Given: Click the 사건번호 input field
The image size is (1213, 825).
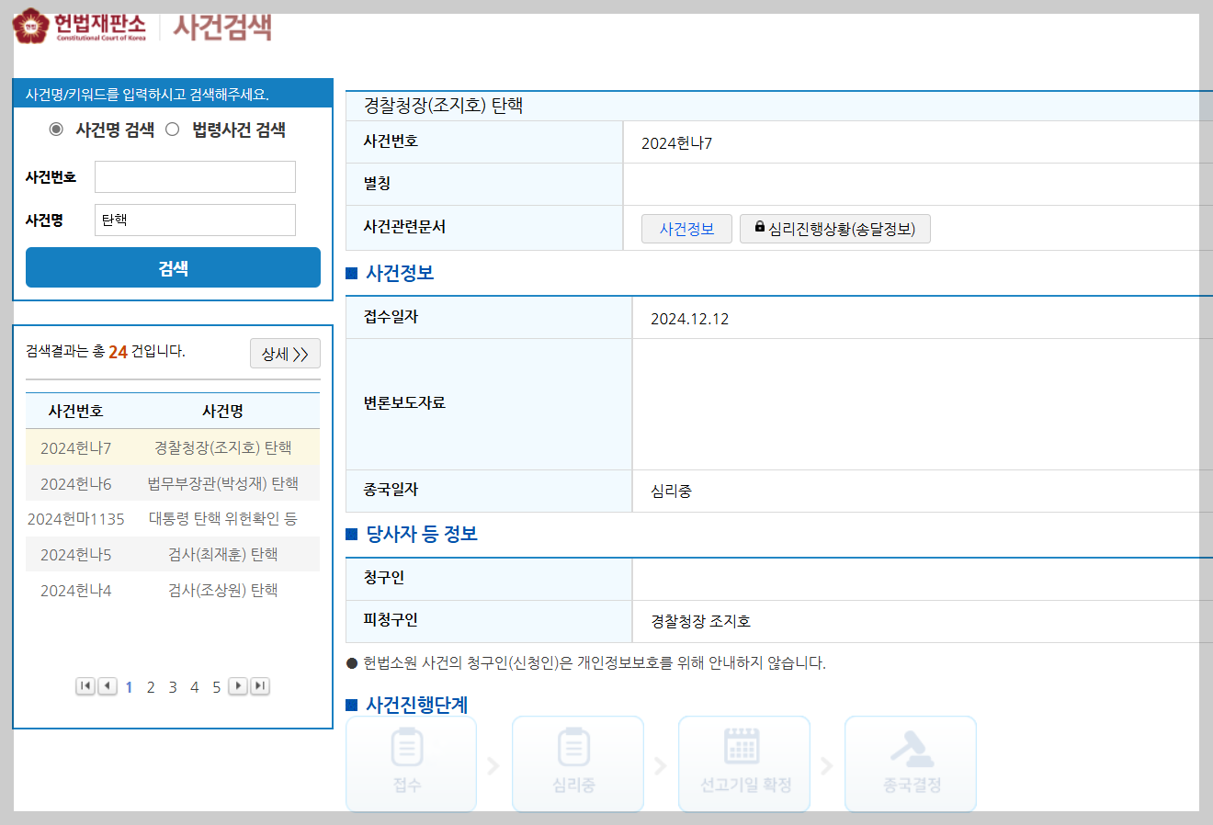Looking at the screenshot, I should (x=195, y=176).
